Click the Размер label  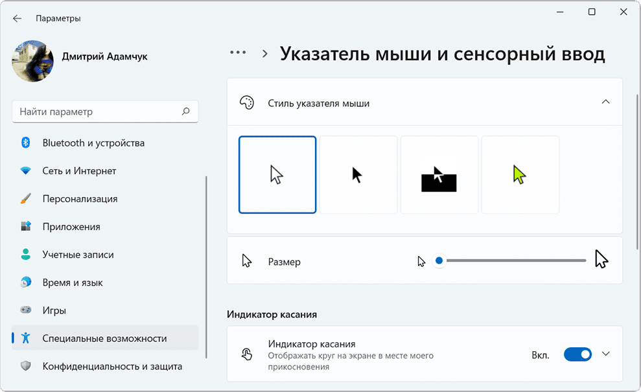tap(284, 262)
